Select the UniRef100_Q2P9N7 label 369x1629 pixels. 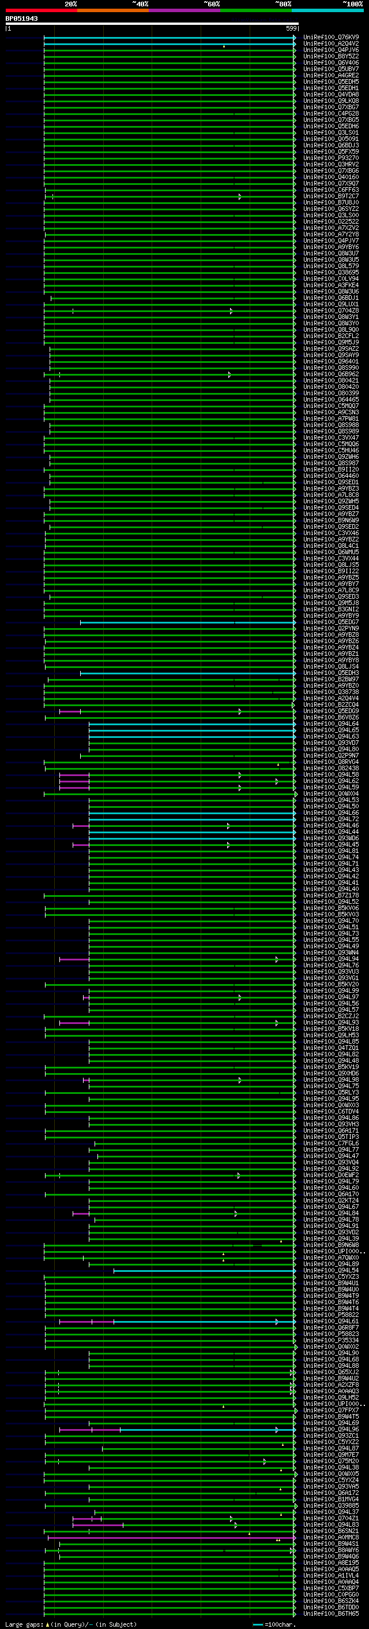(x=330, y=756)
